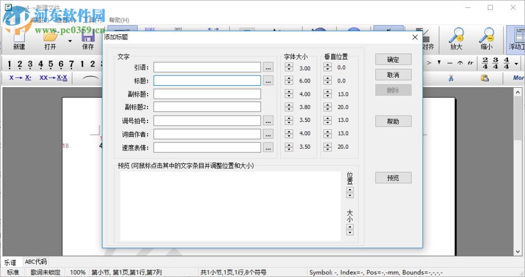Insert low-octave note 7 with dot below
525x277 pixels.
pos(71,64)
